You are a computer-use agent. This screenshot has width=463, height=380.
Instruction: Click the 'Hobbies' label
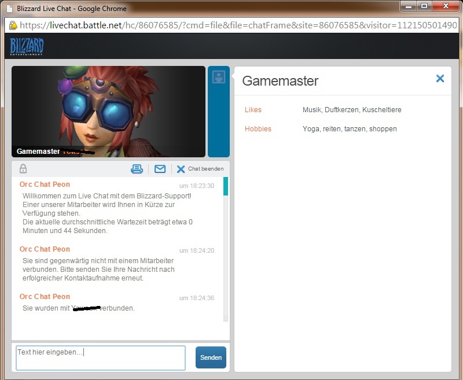tap(258, 129)
